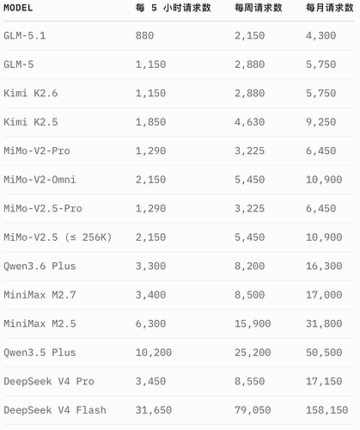This screenshot has height=430, width=360.
Task: Click the Kimi K2.5 model name
Action: click(31, 122)
